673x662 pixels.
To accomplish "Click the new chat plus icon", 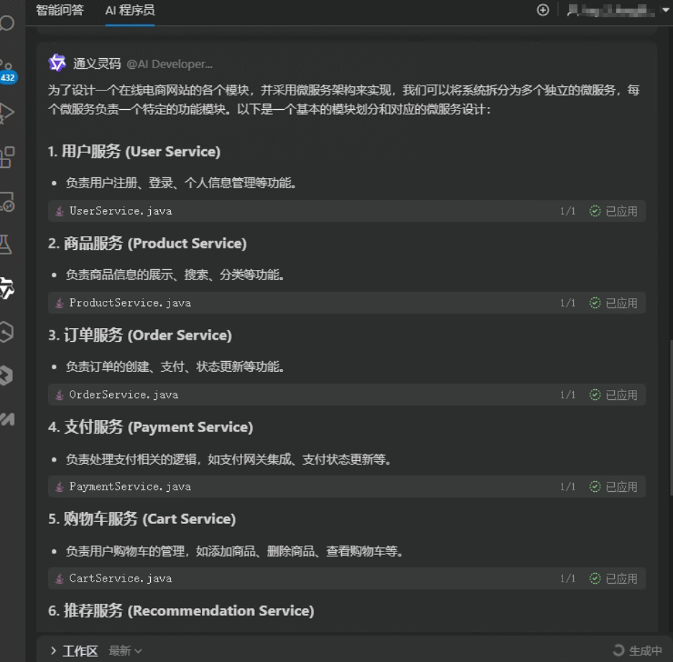I will tap(542, 10).
